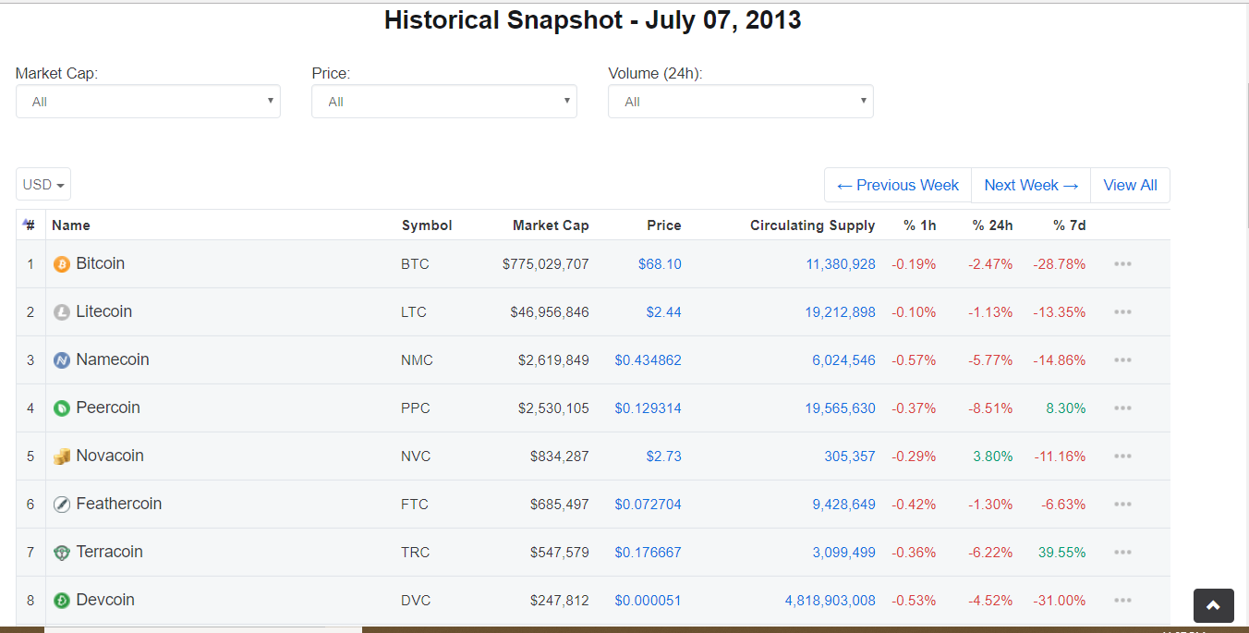The height and width of the screenshot is (633, 1249).
Task: Click the back-to-top arrow button
Action: pos(1213,605)
